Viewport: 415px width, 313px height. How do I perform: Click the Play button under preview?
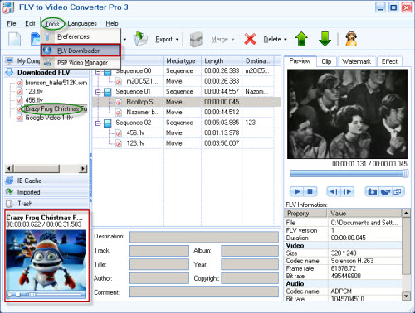coord(297,191)
